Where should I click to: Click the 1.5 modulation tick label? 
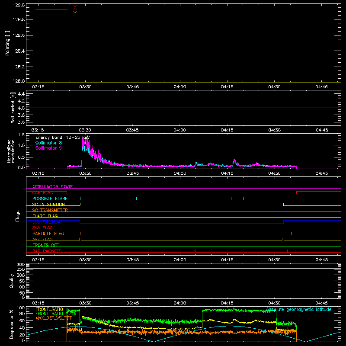pos(21,135)
